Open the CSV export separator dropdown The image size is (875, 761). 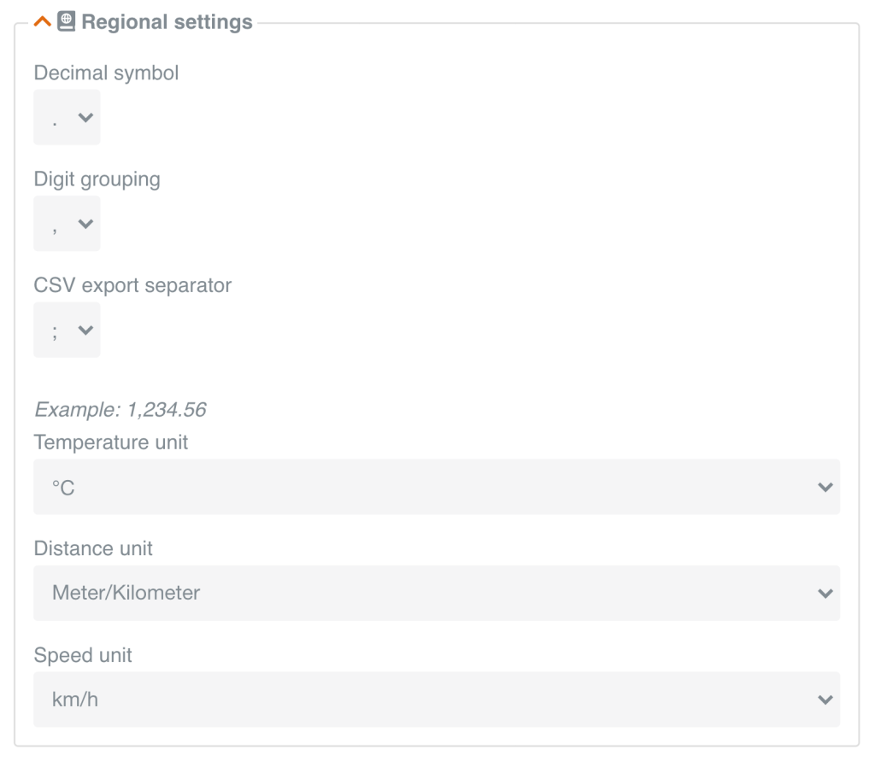point(67,330)
